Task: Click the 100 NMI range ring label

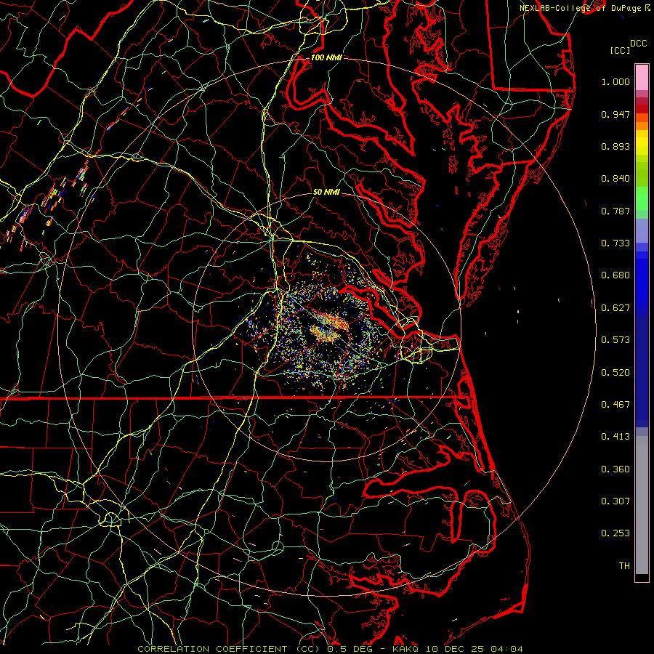Action: [x=326, y=57]
